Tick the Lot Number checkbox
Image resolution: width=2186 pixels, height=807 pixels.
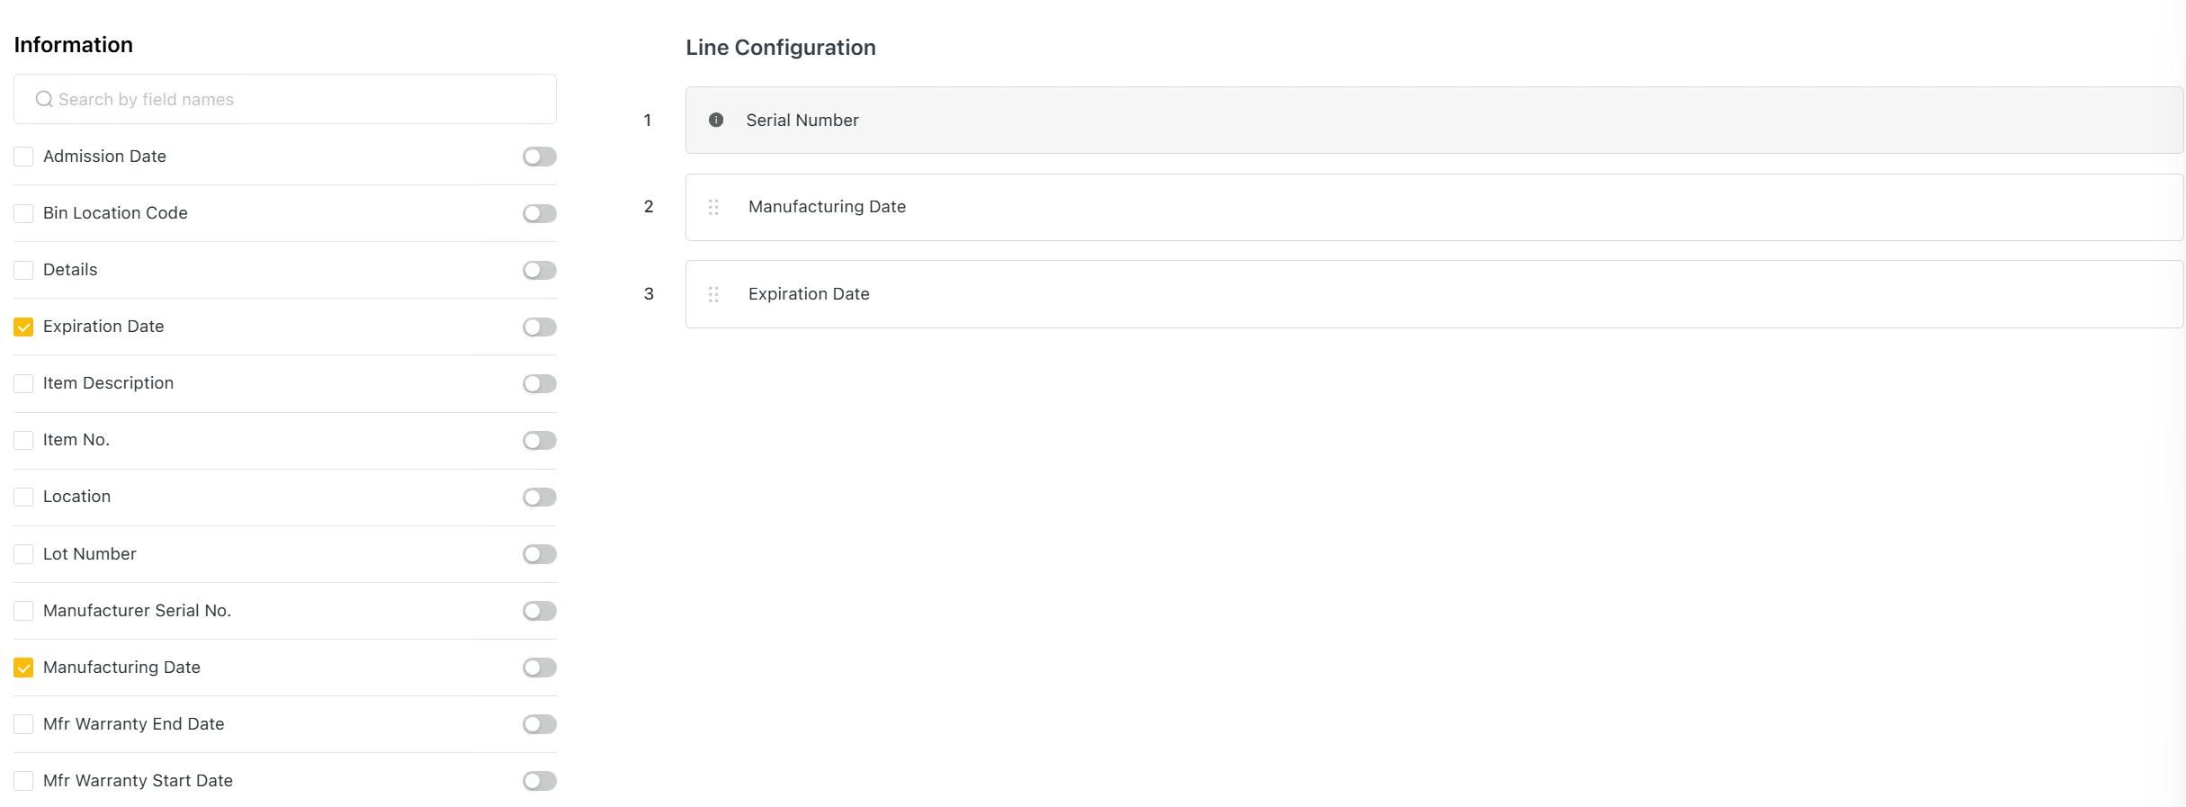tap(23, 554)
